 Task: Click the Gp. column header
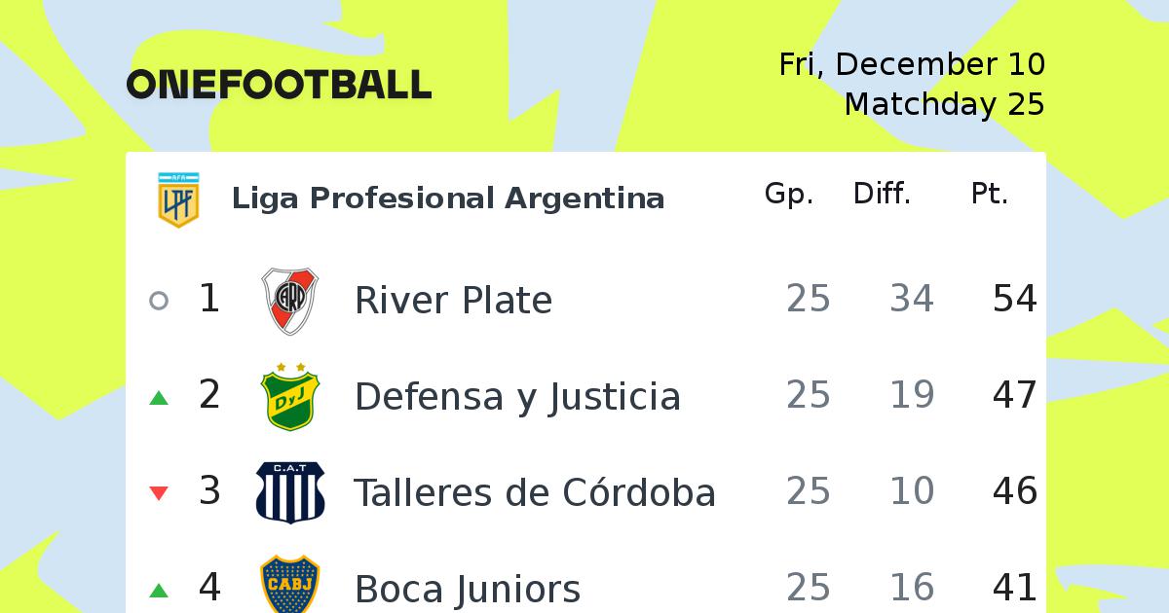(789, 195)
